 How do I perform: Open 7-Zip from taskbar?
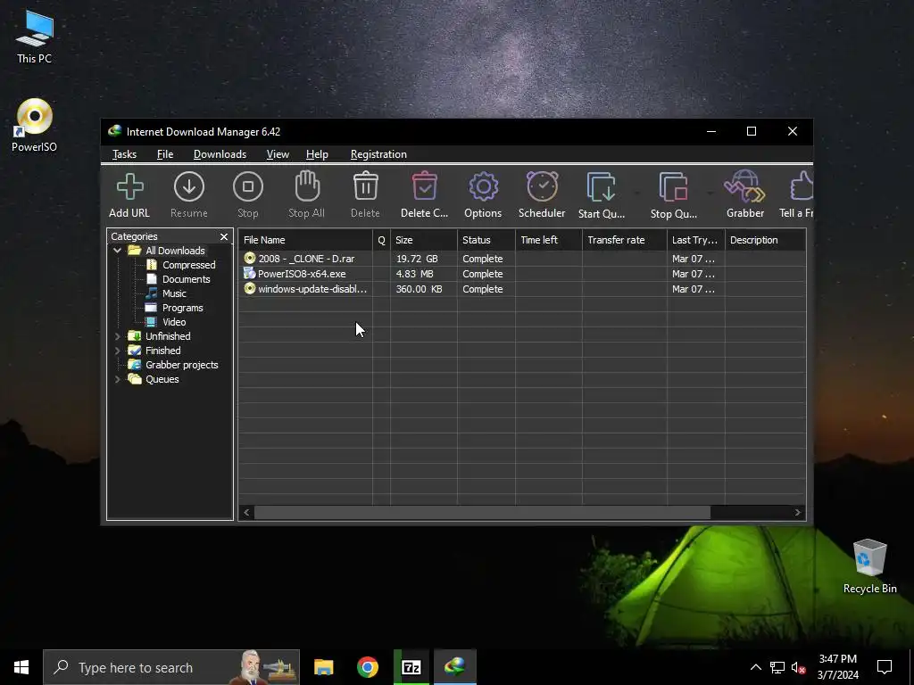(x=411, y=667)
